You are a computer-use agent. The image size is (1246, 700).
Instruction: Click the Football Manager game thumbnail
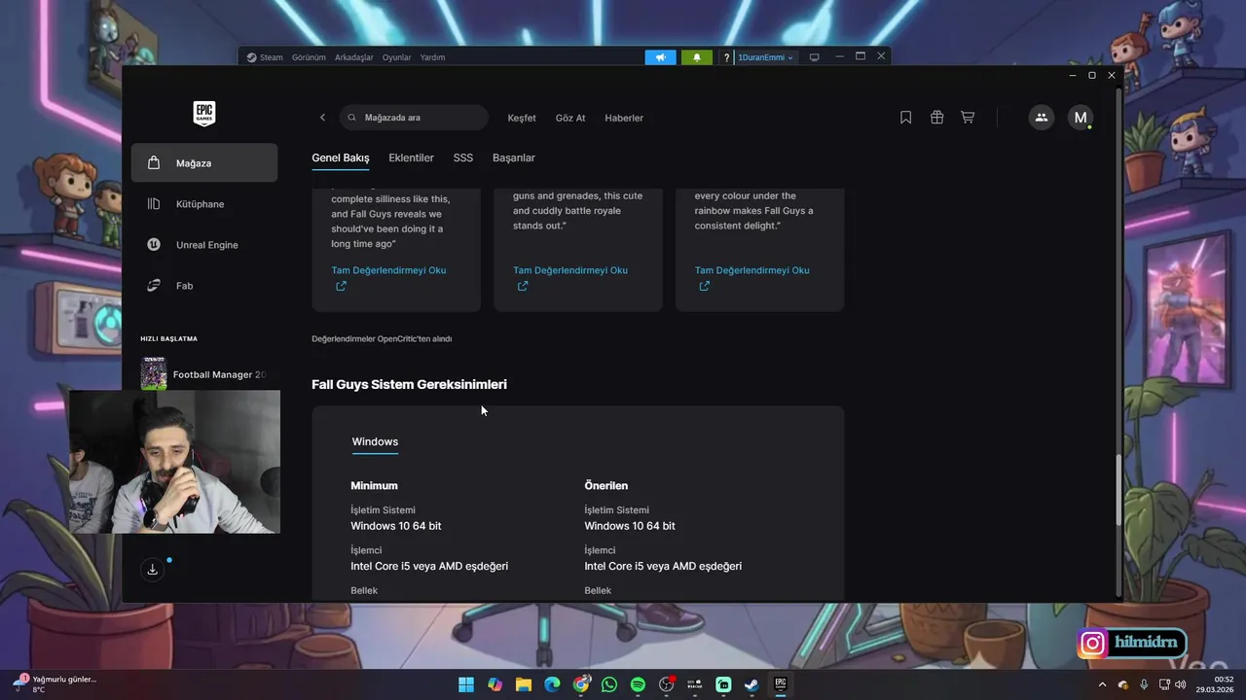tap(154, 374)
